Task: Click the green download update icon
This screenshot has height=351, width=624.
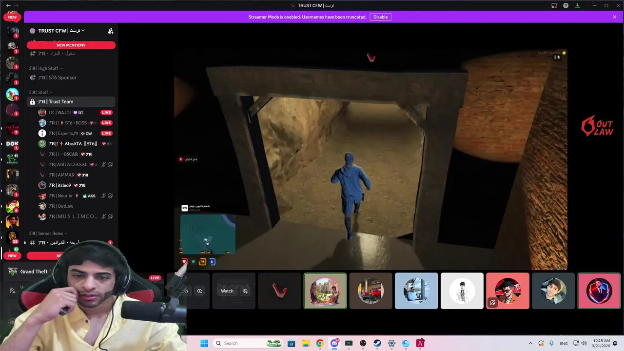Action: pos(578,5)
